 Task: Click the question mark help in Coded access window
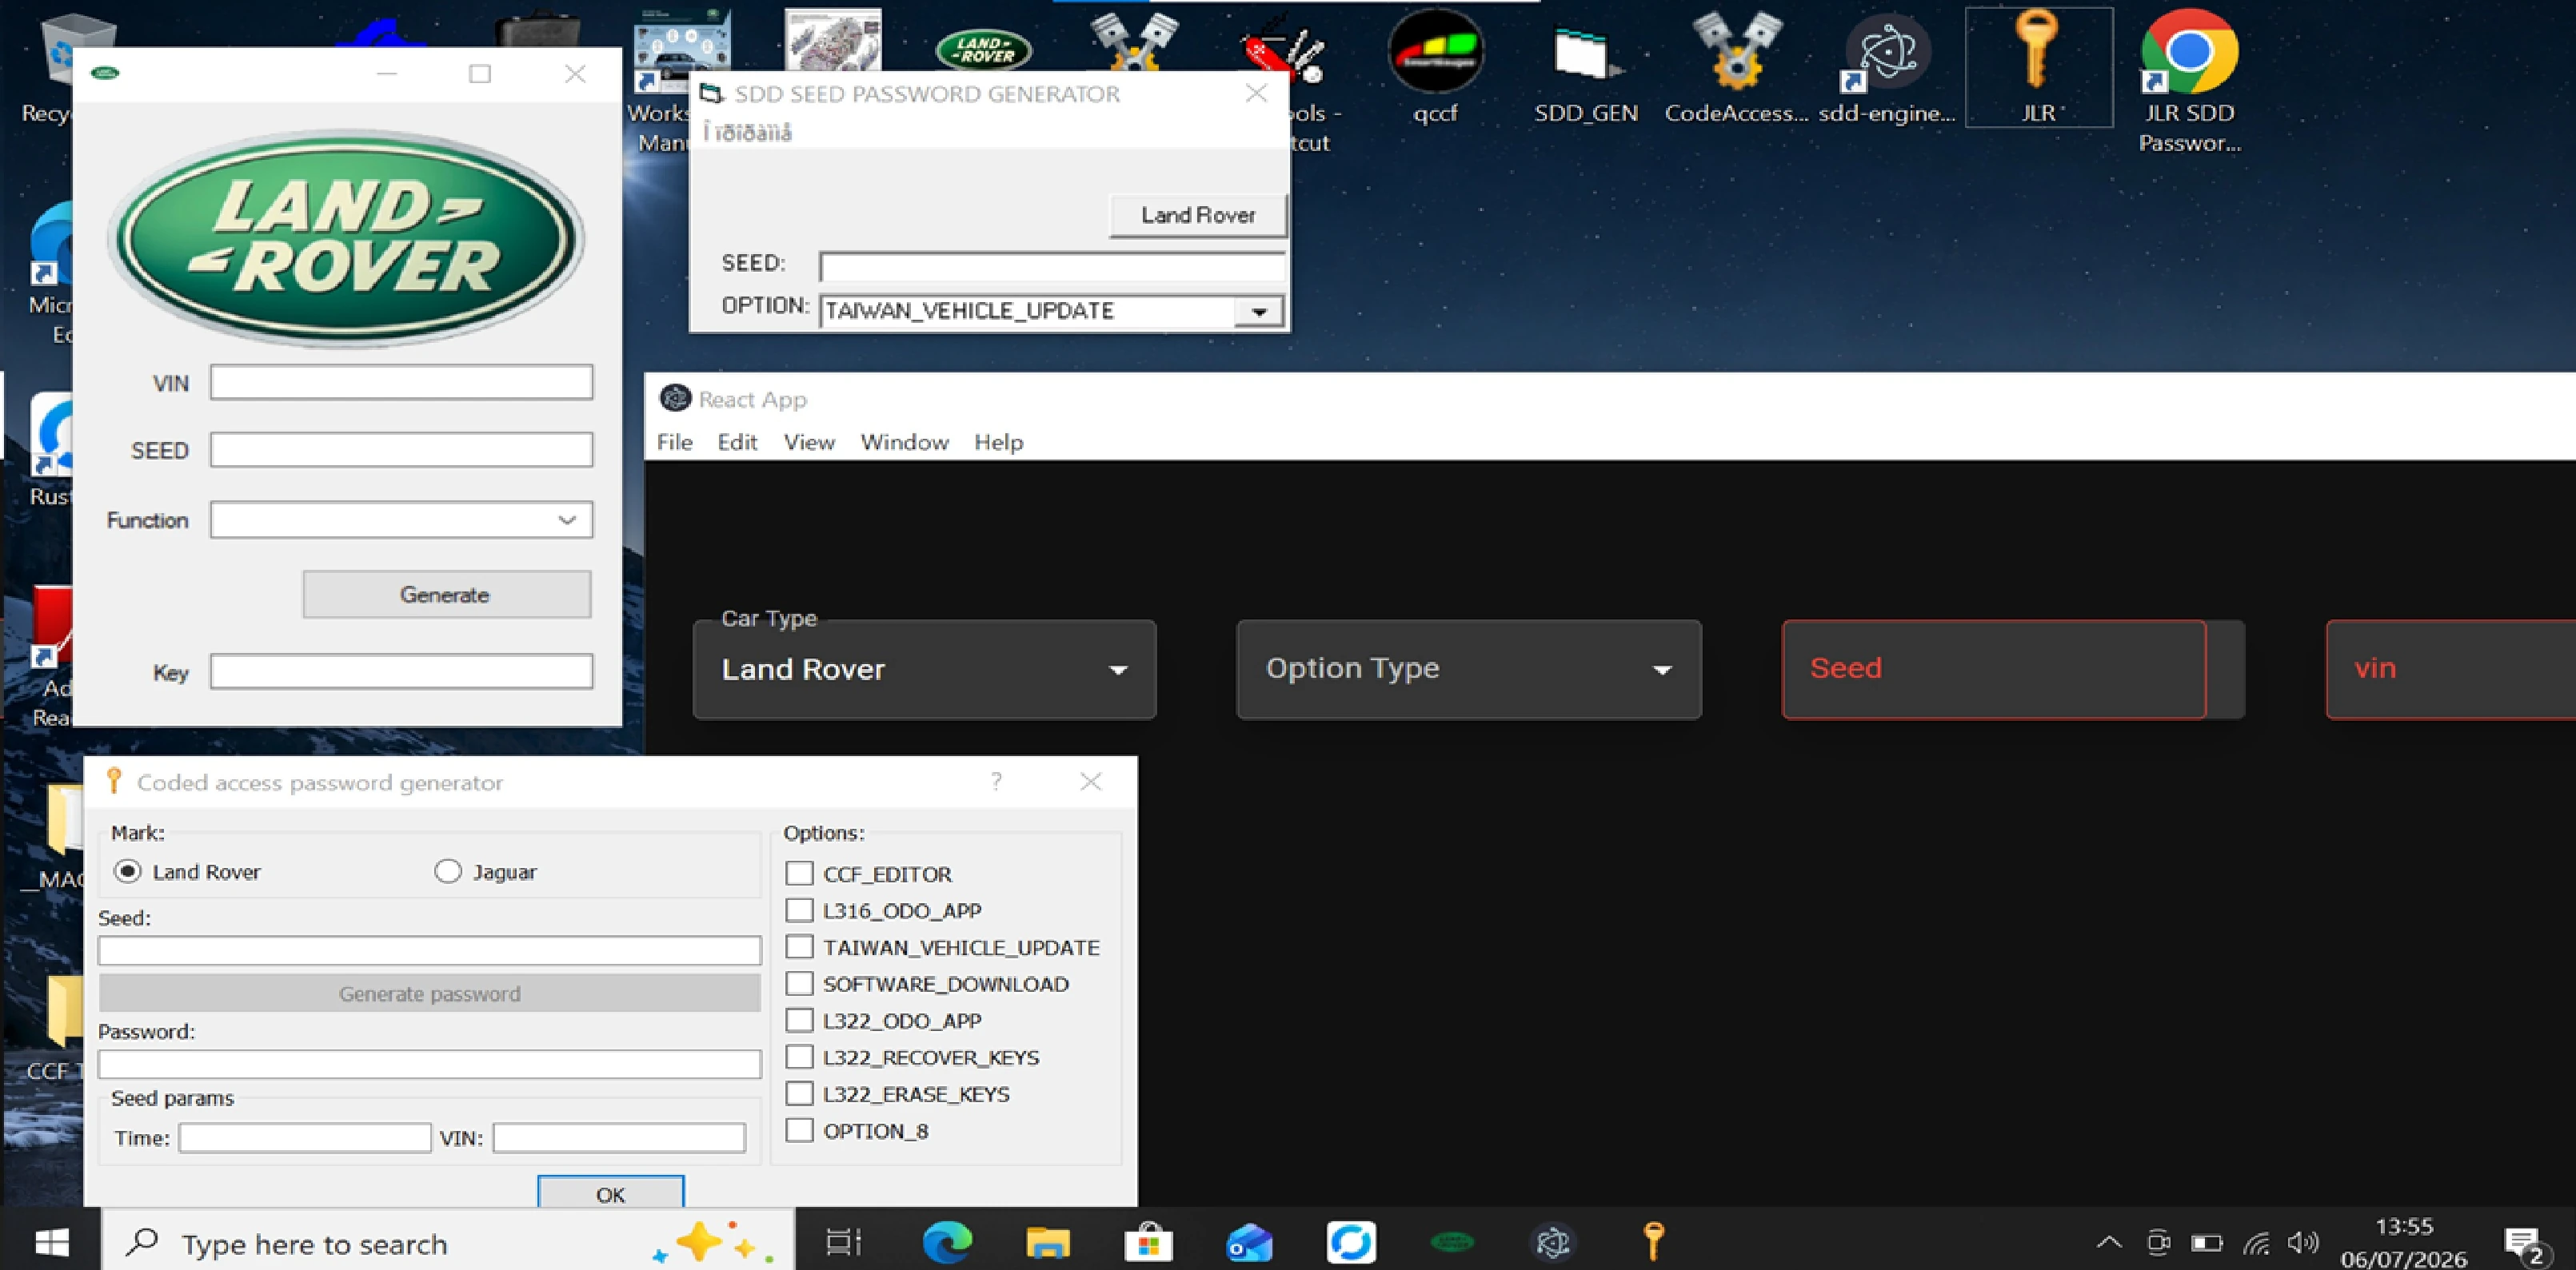coord(996,782)
